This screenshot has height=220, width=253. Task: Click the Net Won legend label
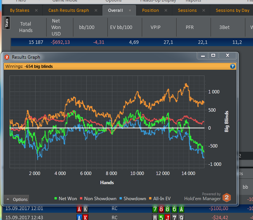pos(68,199)
